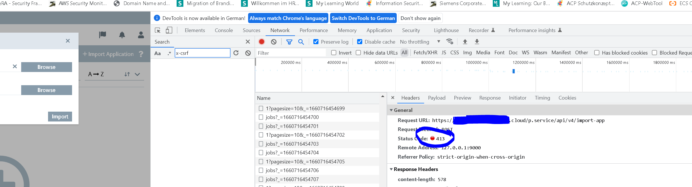Open the Payload tab
This screenshot has height=187, width=692.
tap(437, 98)
